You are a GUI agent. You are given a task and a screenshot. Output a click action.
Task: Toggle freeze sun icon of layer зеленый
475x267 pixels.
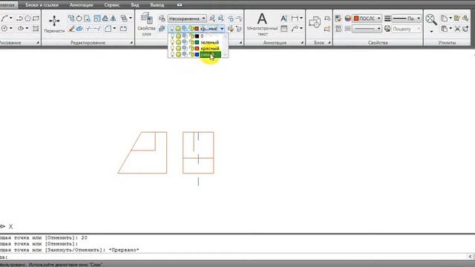178,42
